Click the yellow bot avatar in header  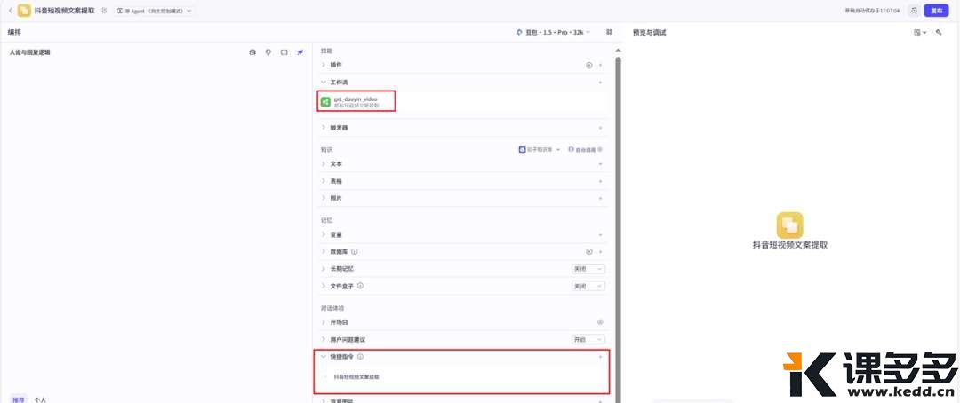[x=24, y=11]
